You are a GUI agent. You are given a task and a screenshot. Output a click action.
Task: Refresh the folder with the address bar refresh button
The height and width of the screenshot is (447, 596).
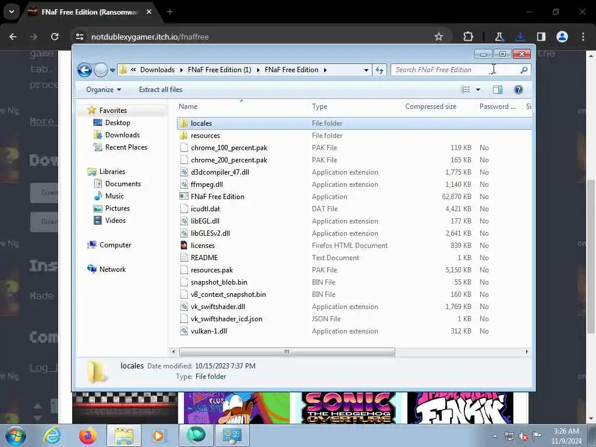click(x=379, y=70)
